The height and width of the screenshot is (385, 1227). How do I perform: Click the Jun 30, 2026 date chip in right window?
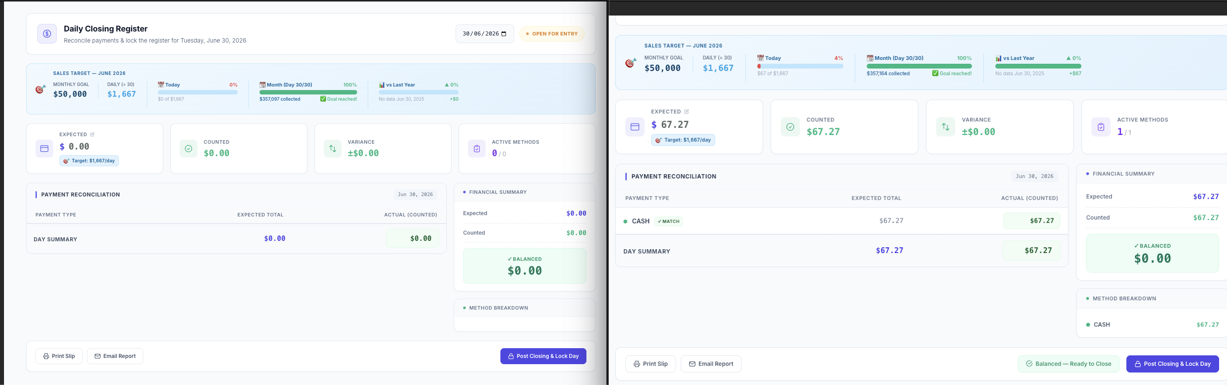pyautogui.click(x=1034, y=176)
